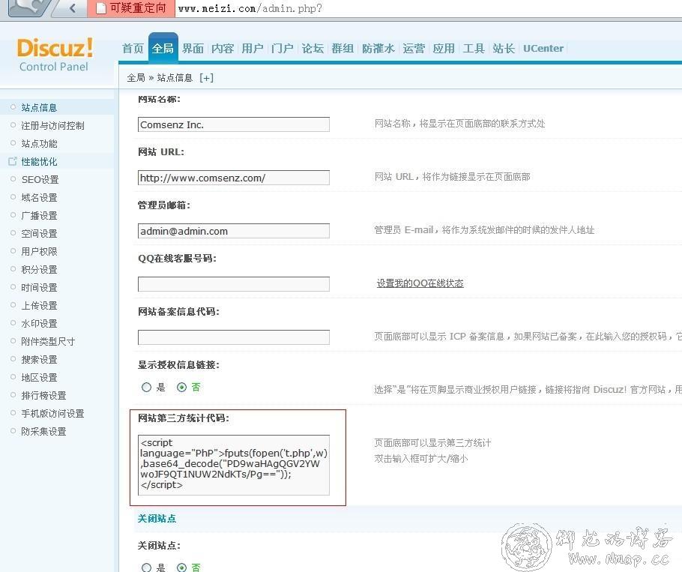This screenshot has width=682, height=572.
Task: Select 是 for 显示授权信息链接
Action: [x=147, y=387]
